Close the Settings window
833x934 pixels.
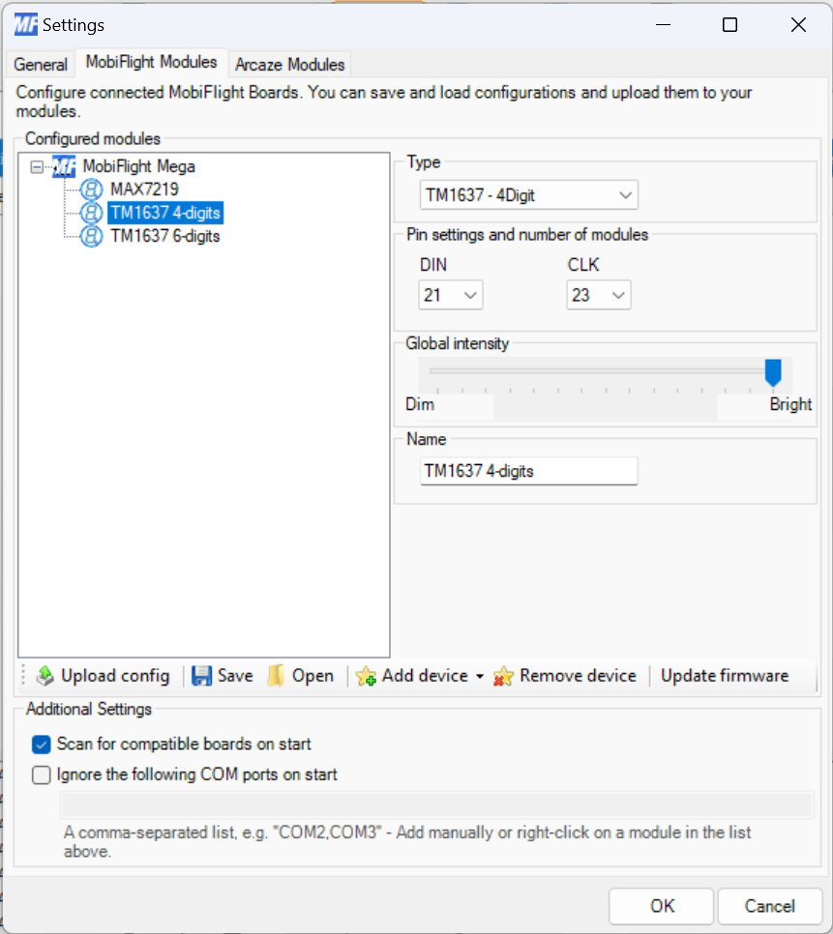point(798,25)
